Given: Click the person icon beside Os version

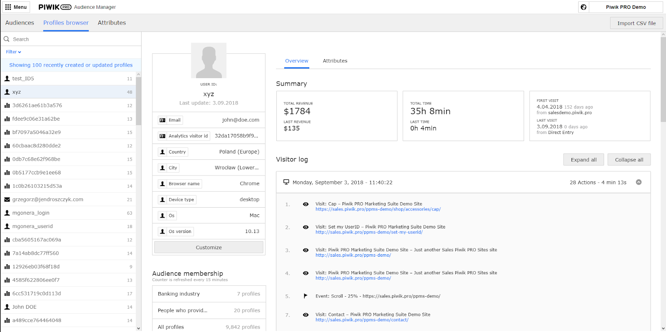Looking at the screenshot, I should 162,232.
